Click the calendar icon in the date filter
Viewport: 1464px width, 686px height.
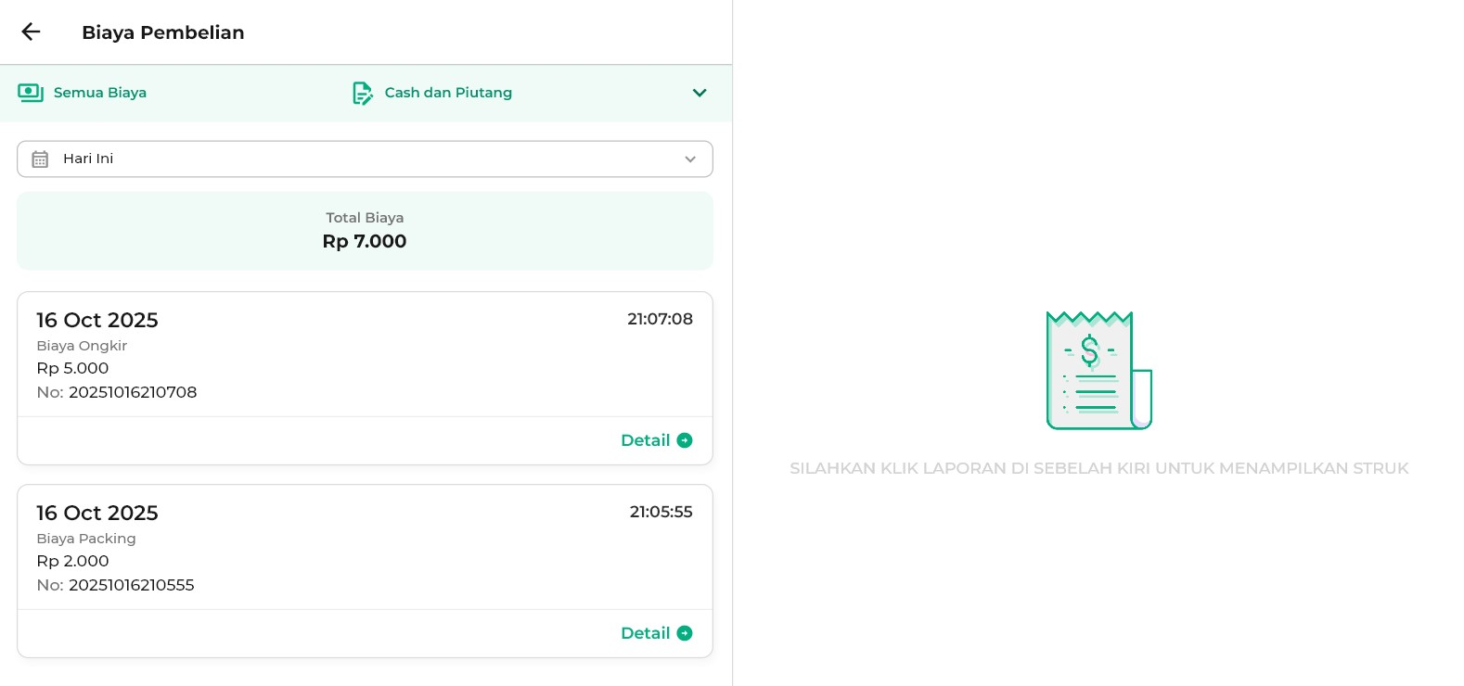click(x=40, y=159)
